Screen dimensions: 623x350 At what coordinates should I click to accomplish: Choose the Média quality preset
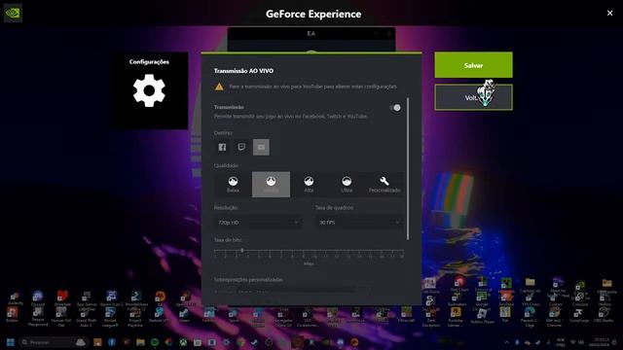271,185
